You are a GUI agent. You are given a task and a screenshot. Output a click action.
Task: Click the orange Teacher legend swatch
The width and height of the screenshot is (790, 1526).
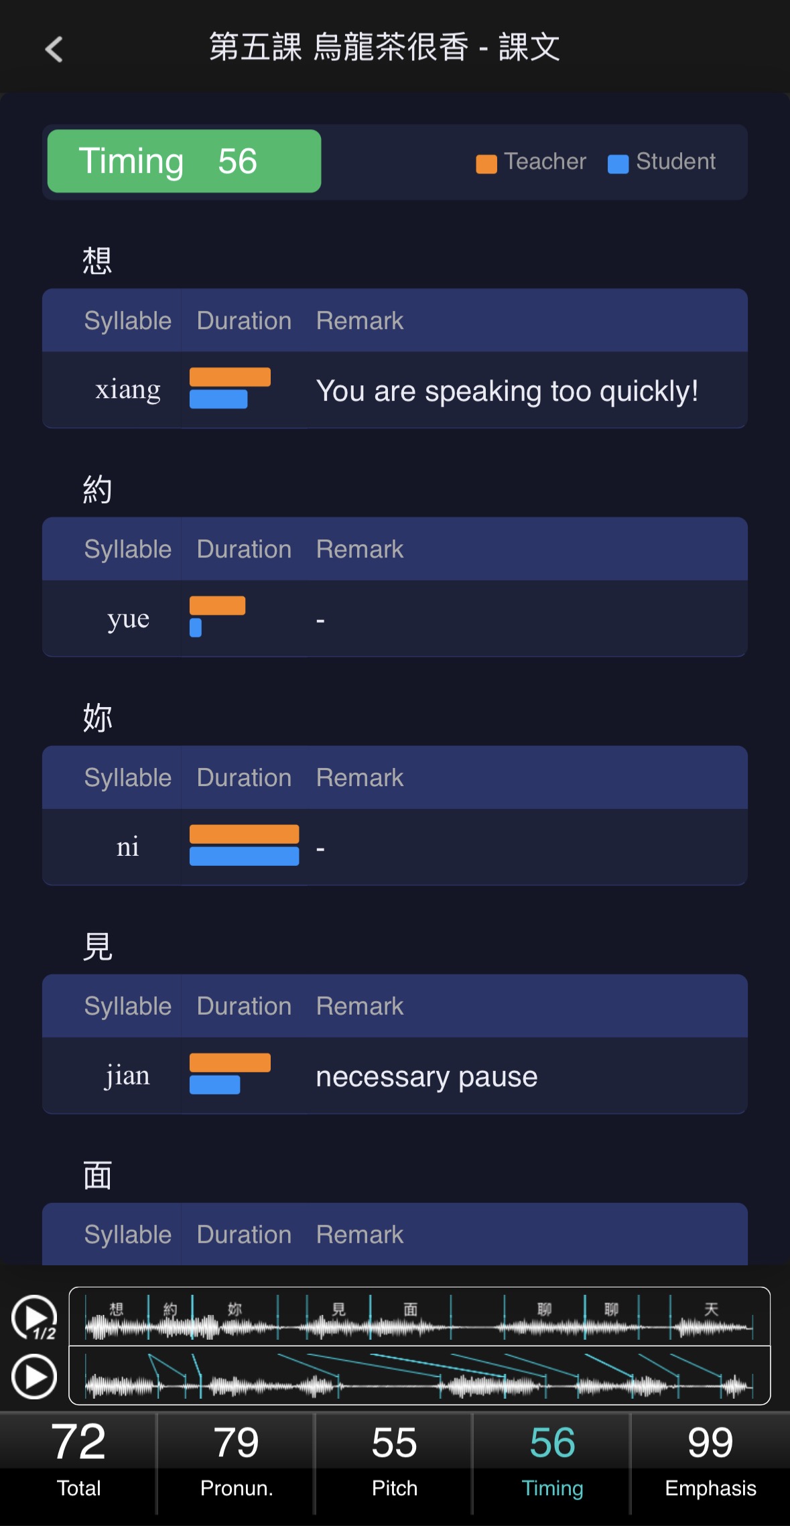(x=486, y=164)
